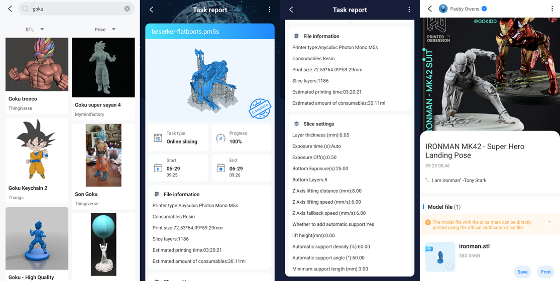
Task: Select 'Goku tronco' title text
Action: pyautogui.click(x=23, y=99)
